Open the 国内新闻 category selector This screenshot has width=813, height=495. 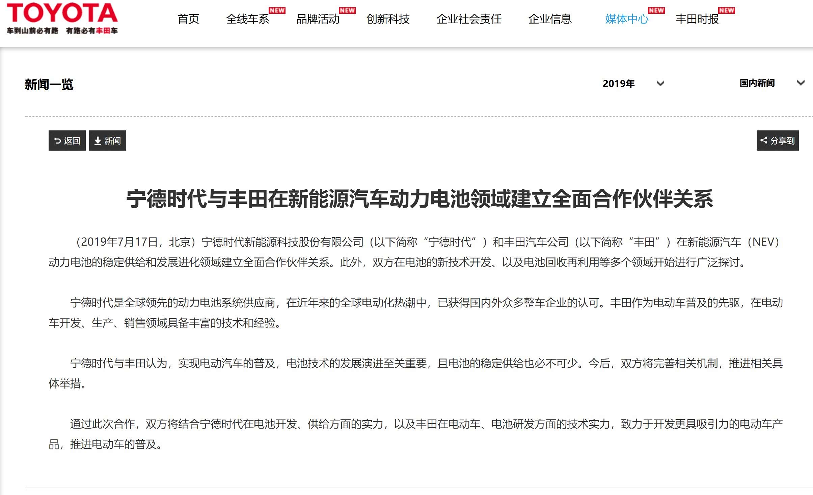pyautogui.click(x=757, y=83)
